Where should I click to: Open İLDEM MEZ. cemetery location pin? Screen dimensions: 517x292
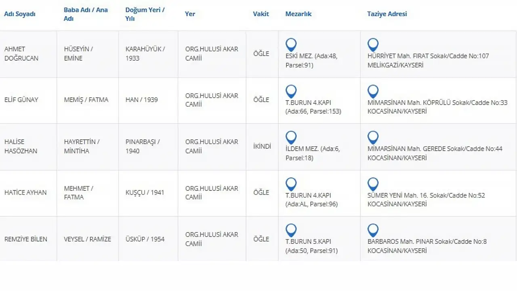click(x=291, y=138)
